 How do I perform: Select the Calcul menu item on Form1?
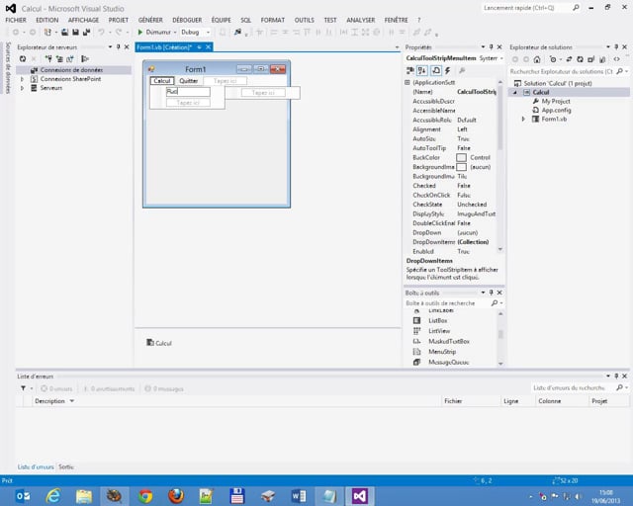pyautogui.click(x=162, y=81)
